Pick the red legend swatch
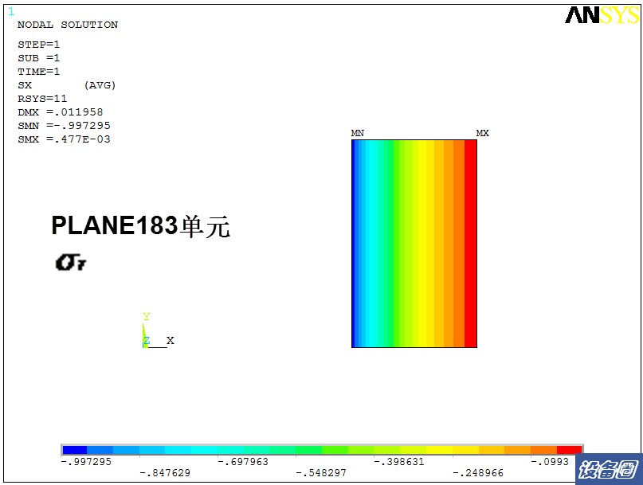The width and height of the screenshot is (643, 485). pyautogui.click(x=569, y=450)
